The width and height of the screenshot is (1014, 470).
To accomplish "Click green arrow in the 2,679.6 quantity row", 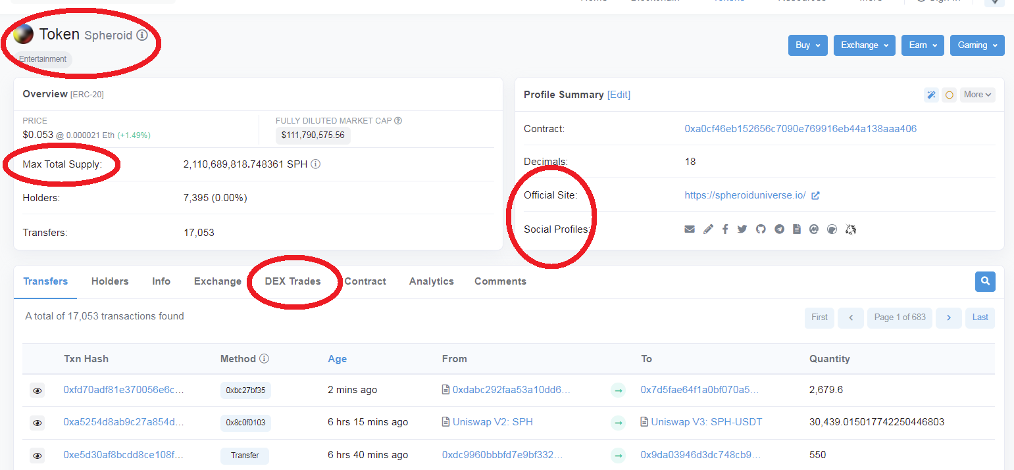I will tap(618, 390).
